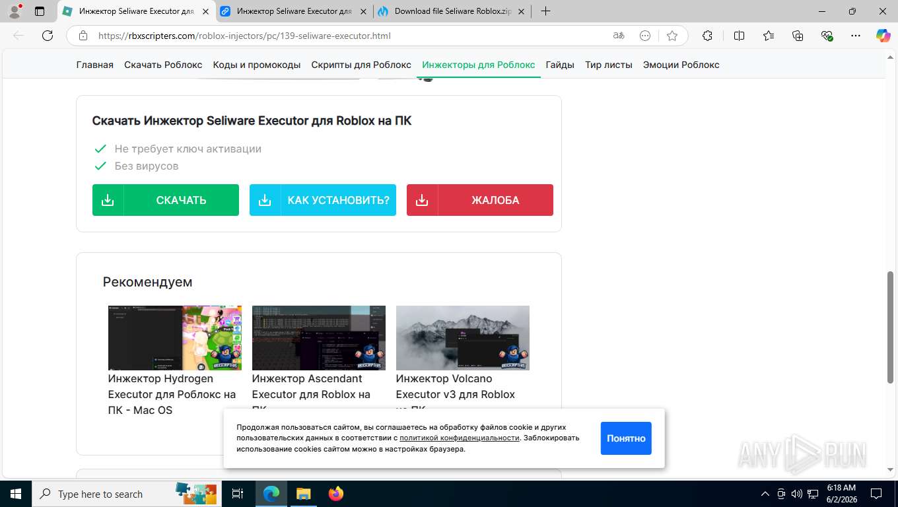Open browser essentials heart icon

pos(827,36)
